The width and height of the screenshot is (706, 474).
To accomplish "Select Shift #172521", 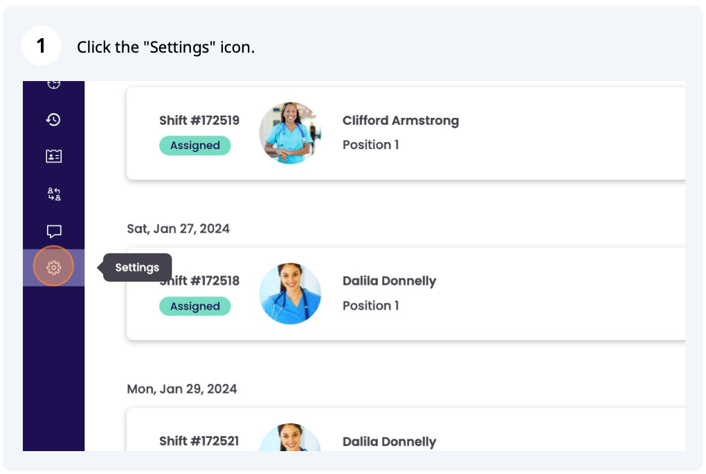I will click(199, 441).
